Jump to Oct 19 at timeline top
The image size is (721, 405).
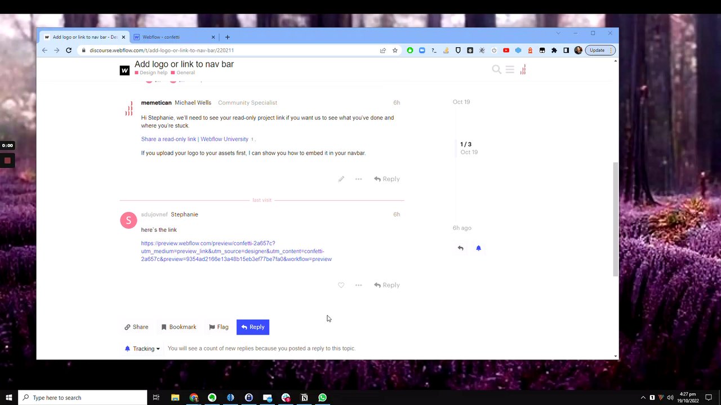(461, 102)
